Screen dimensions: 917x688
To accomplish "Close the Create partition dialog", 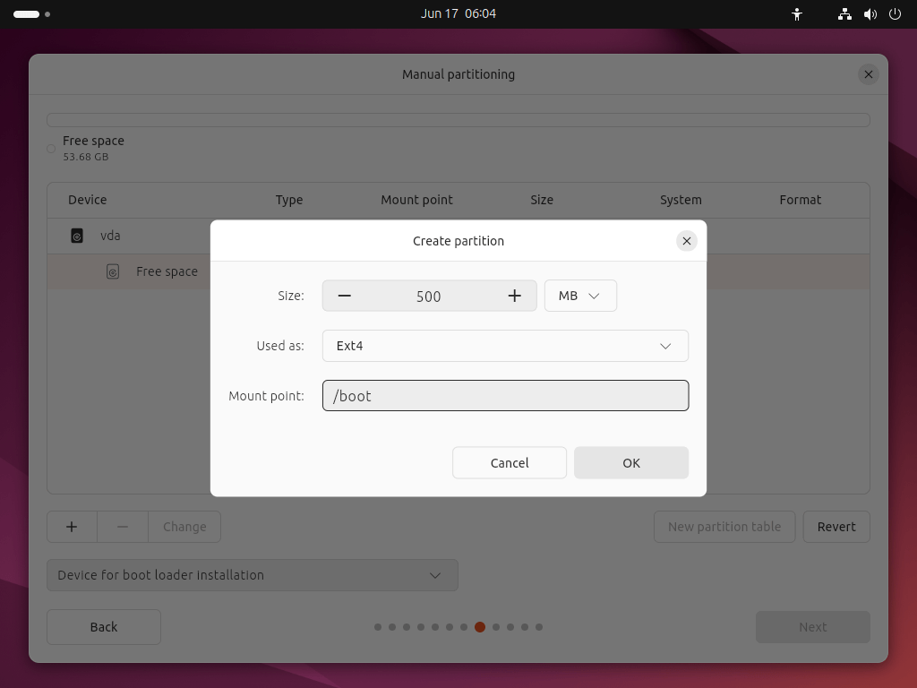I will point(687,241).
